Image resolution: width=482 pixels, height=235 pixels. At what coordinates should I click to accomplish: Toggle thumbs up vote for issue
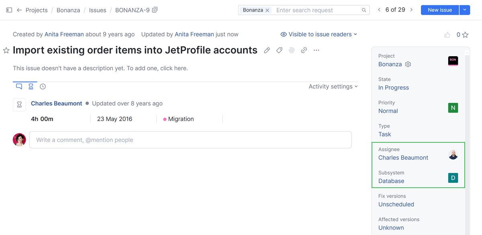(447, 35)
